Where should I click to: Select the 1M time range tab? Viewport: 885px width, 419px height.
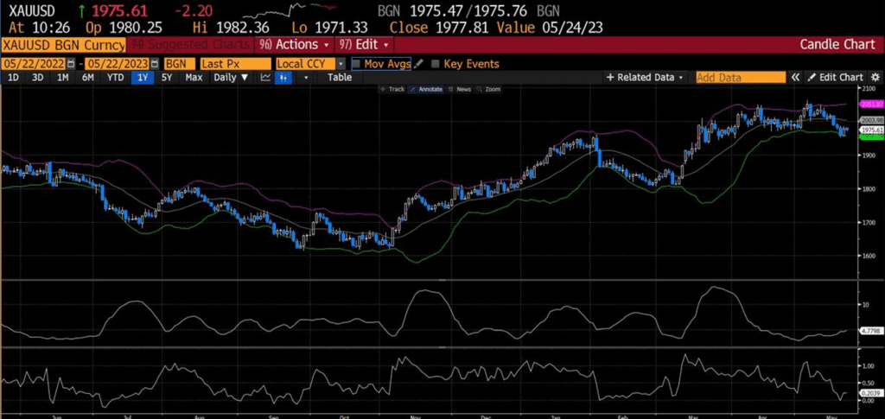[62, 78]
